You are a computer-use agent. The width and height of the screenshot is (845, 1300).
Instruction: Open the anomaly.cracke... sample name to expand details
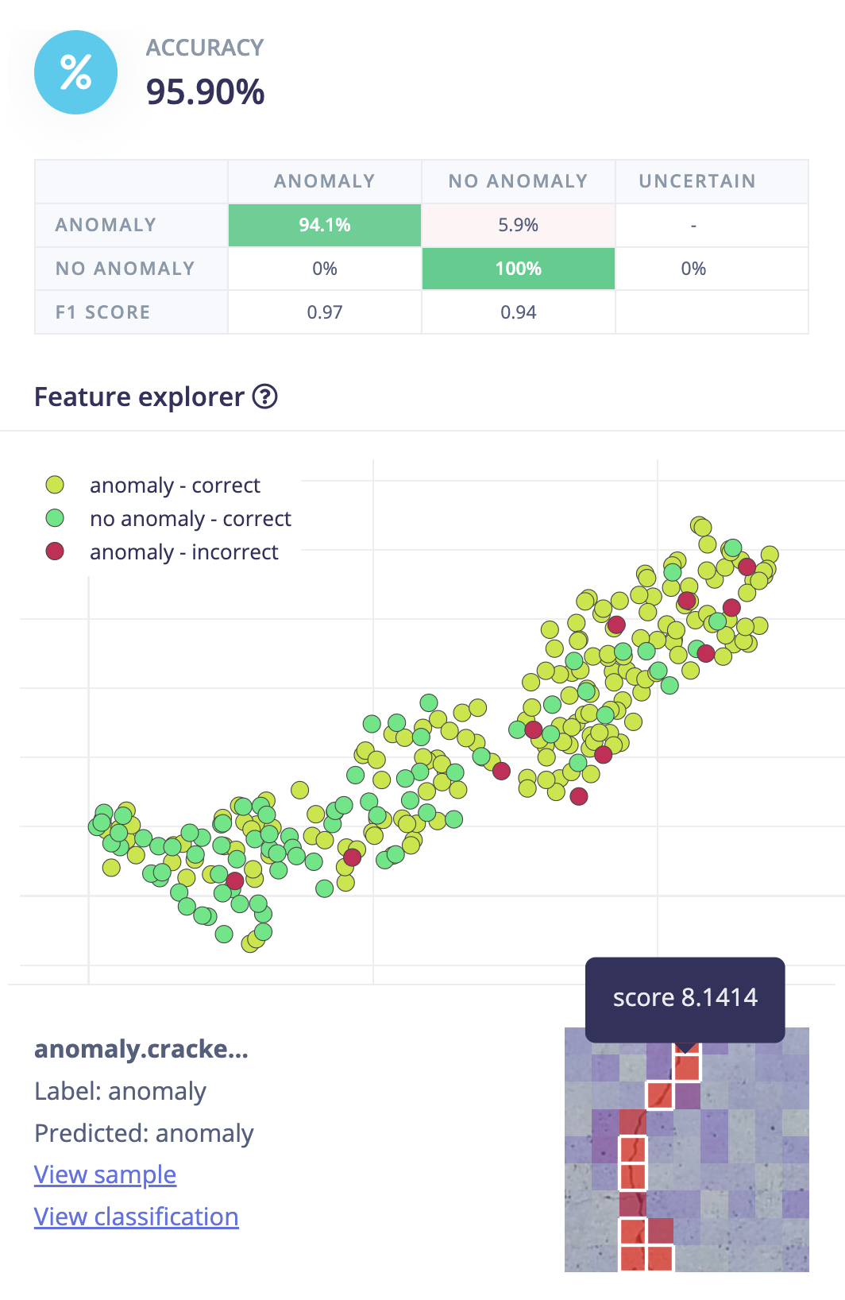pos(141,1050)
